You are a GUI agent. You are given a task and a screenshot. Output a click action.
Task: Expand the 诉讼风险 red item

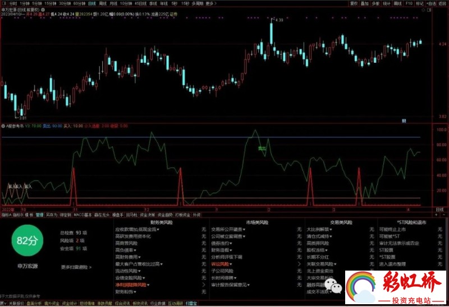point(221,263)
